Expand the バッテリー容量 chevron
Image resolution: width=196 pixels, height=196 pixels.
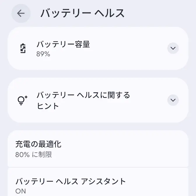click(x=173, y=48)
